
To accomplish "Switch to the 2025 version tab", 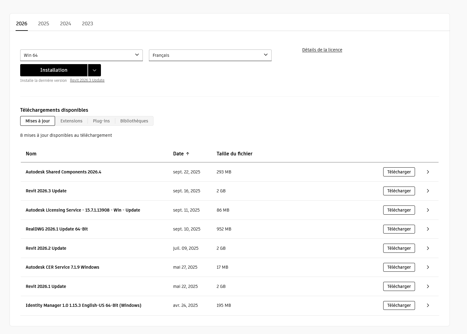I will click(43, 24).
